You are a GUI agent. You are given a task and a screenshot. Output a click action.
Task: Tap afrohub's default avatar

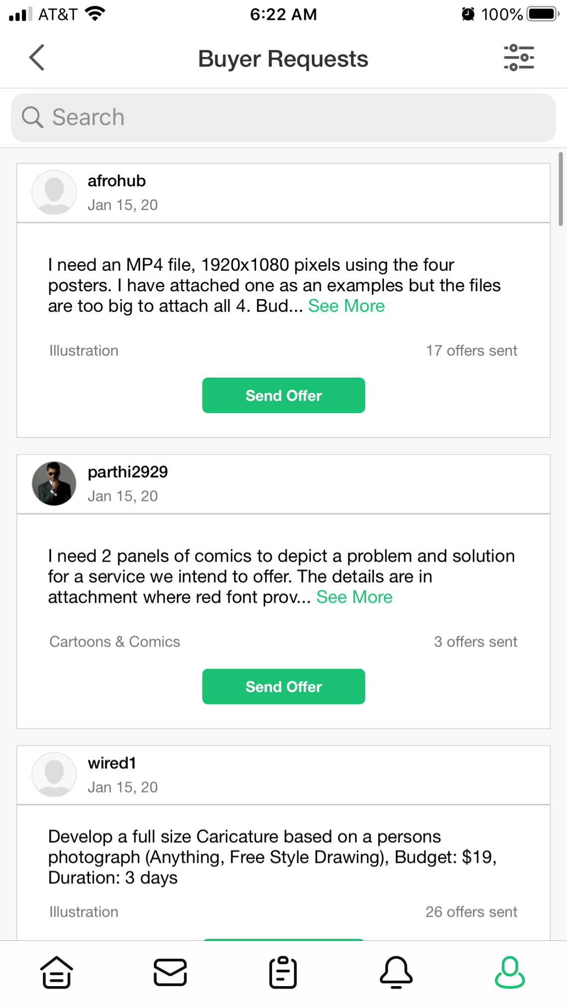(x=54, y=193)
